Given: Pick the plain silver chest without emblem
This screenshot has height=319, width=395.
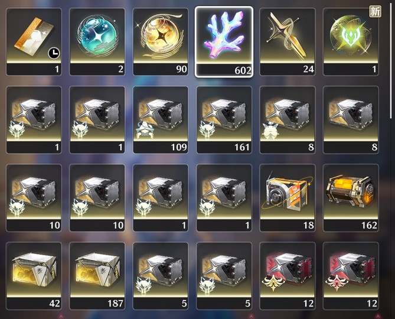Looking at the screenshot, I should tap(351, 120).
